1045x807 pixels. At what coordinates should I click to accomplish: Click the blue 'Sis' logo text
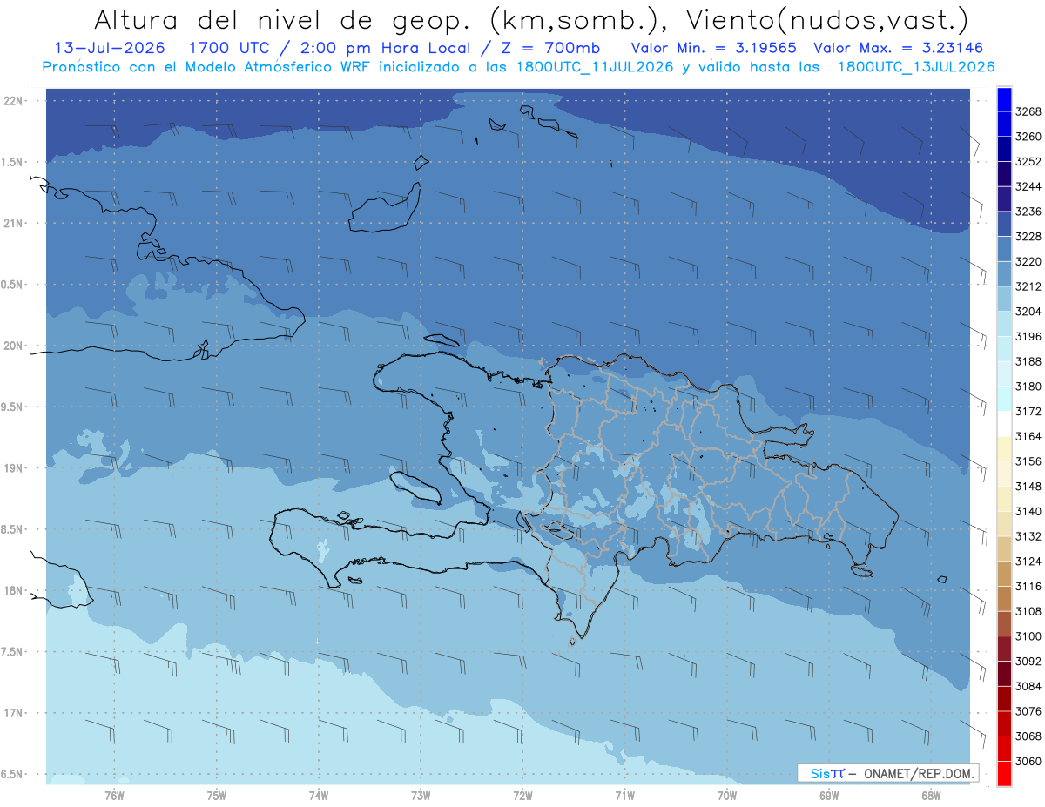tap(819, 773)
